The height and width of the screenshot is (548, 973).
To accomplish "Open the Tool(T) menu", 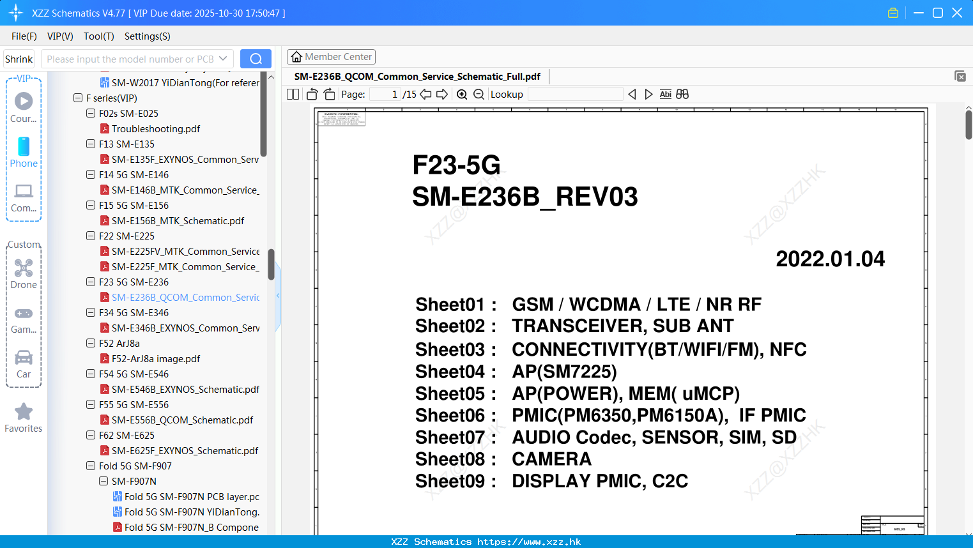I will coord(99,36).
